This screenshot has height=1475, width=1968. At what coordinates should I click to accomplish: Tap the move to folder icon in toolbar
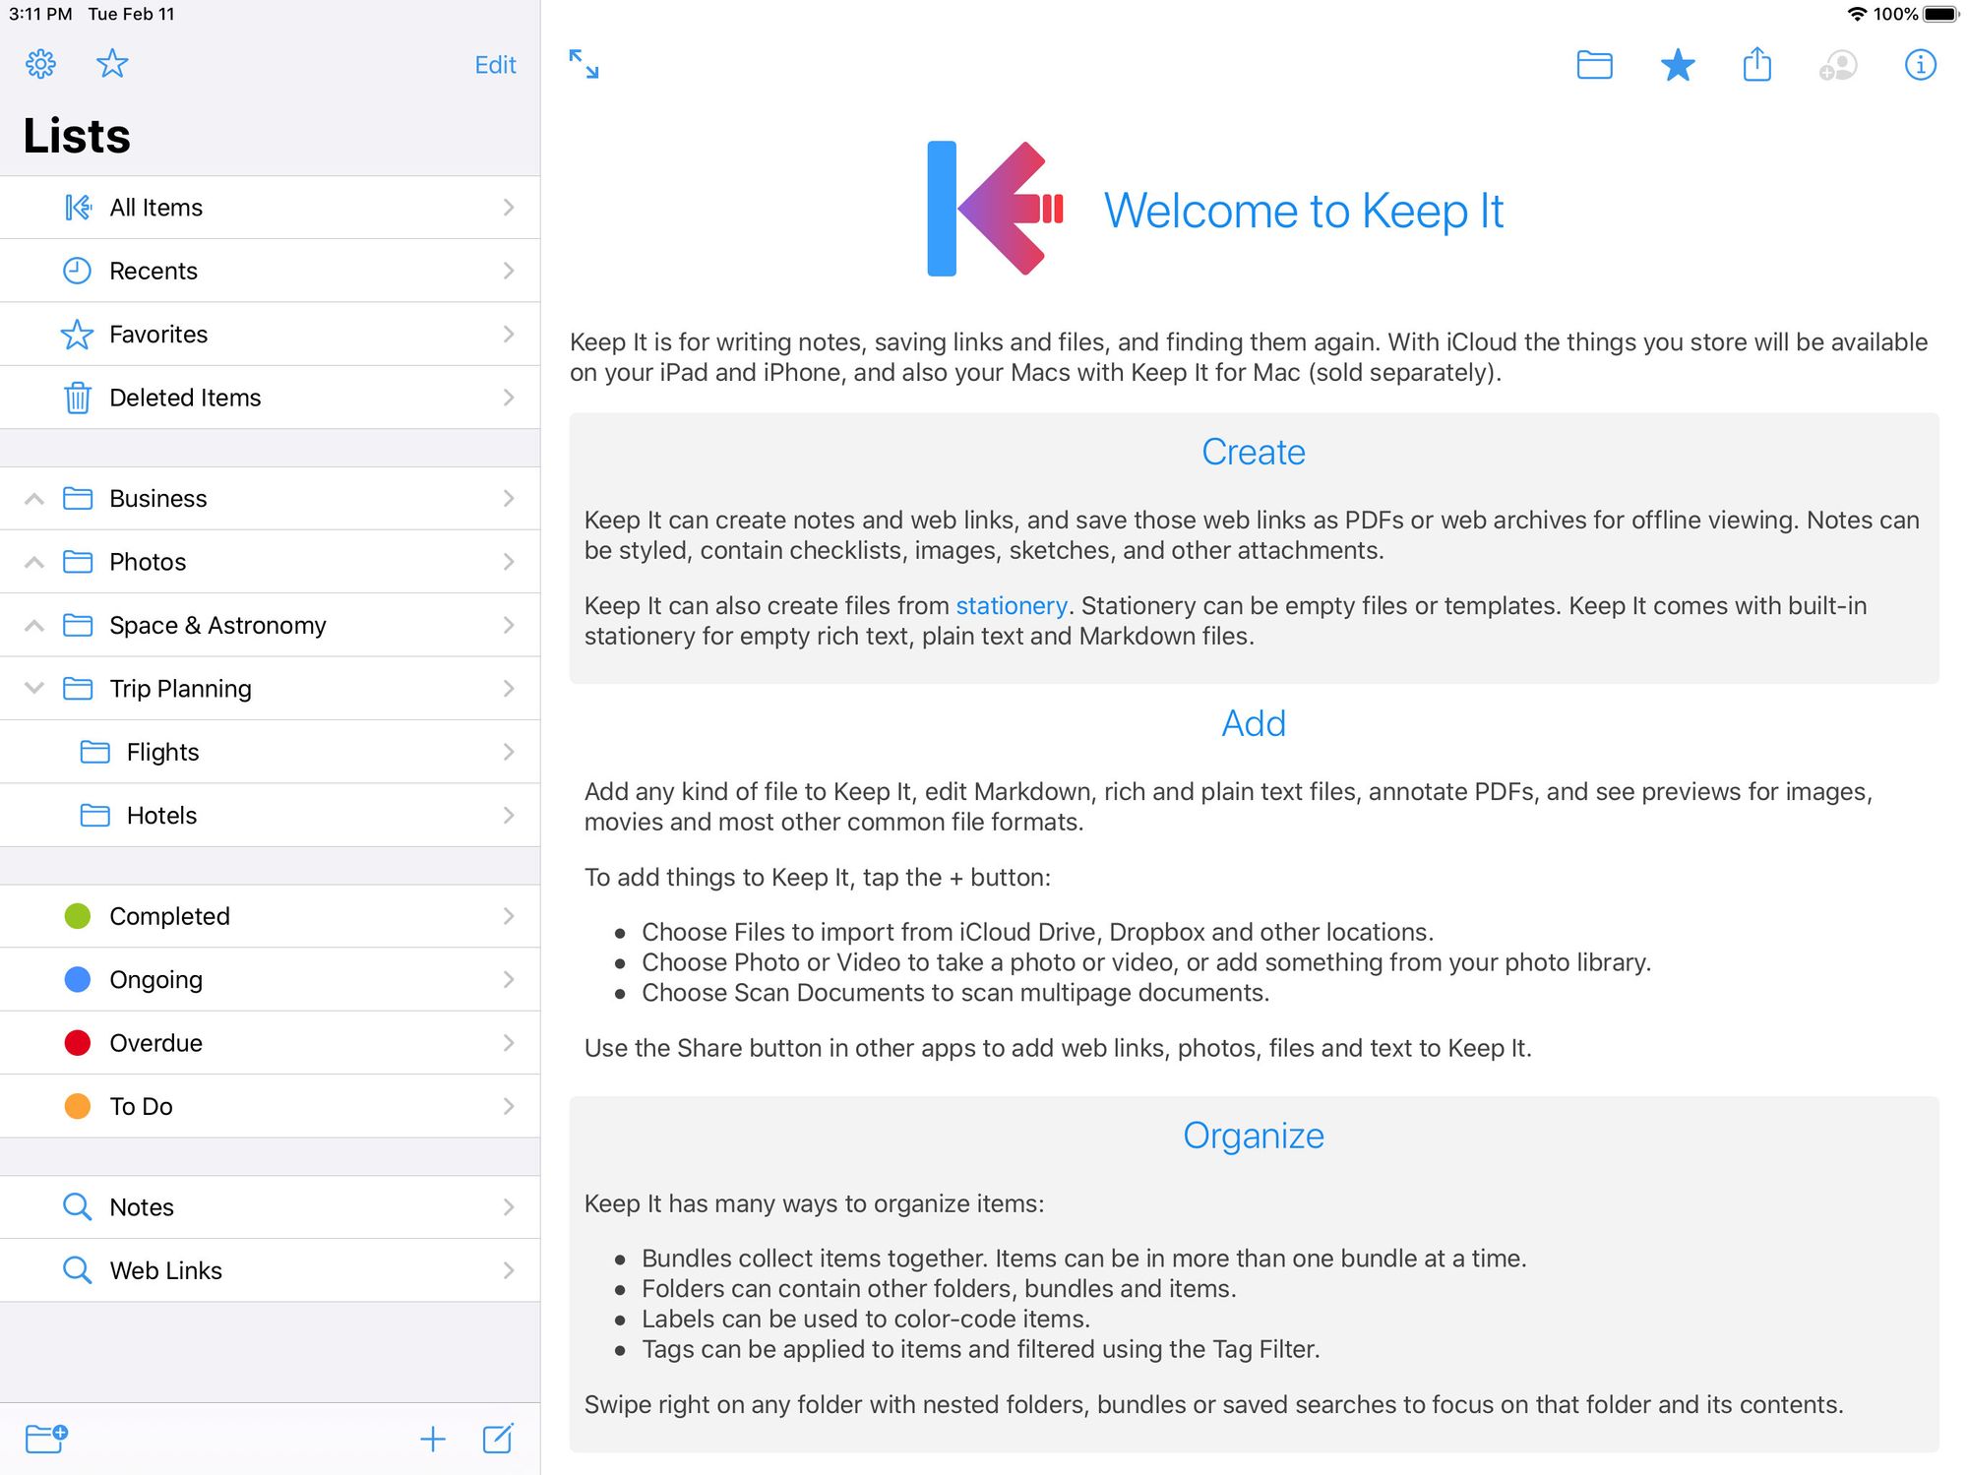pos(1594,65)
